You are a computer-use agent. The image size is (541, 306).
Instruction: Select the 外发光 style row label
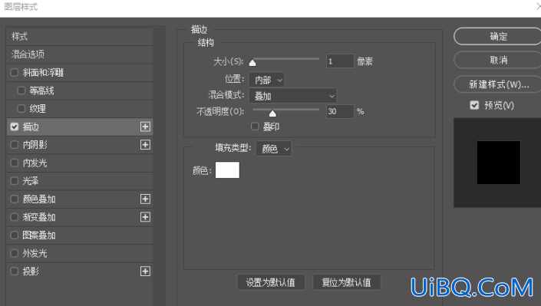pos(35,253)
